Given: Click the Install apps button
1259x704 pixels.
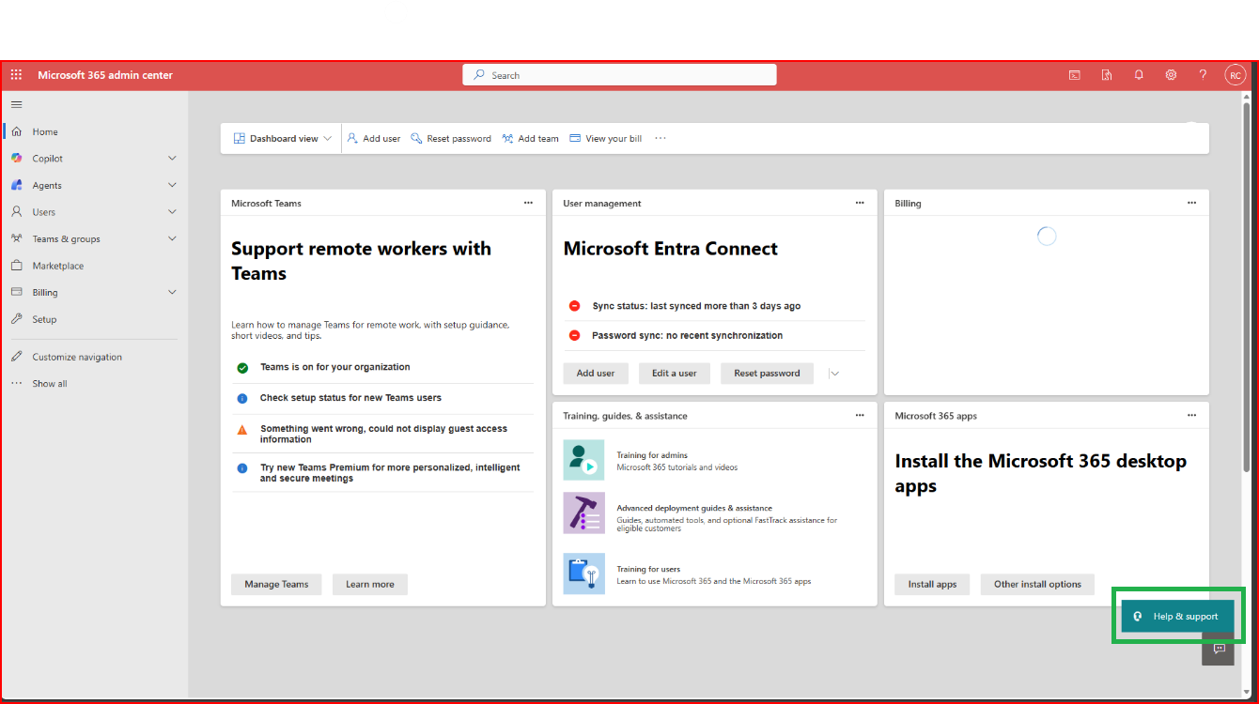Looking at the screenshot, I should [932, 584].
